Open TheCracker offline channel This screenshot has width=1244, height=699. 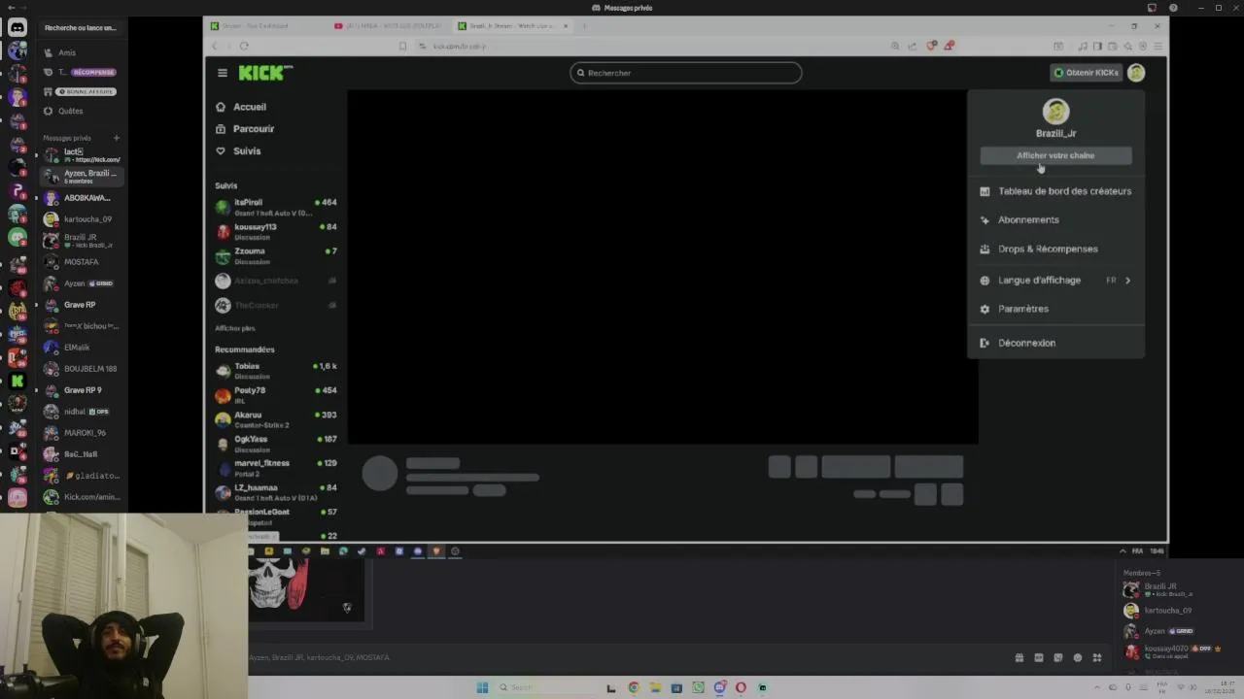tap(276, 305)
